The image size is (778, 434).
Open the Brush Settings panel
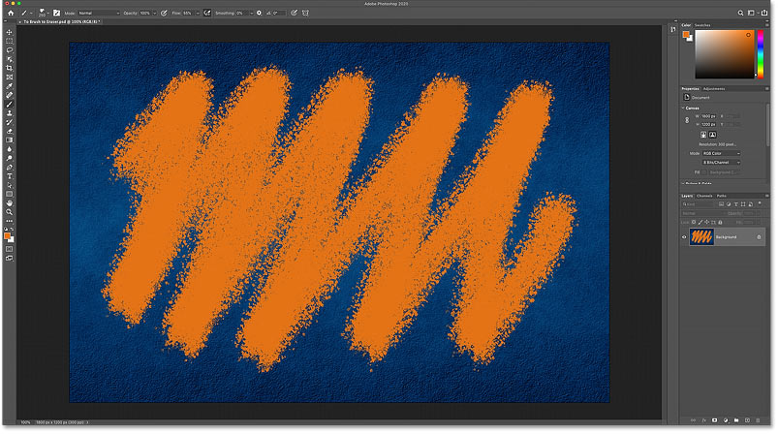56,13
